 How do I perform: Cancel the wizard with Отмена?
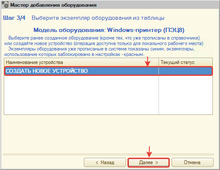coord(192,162)
